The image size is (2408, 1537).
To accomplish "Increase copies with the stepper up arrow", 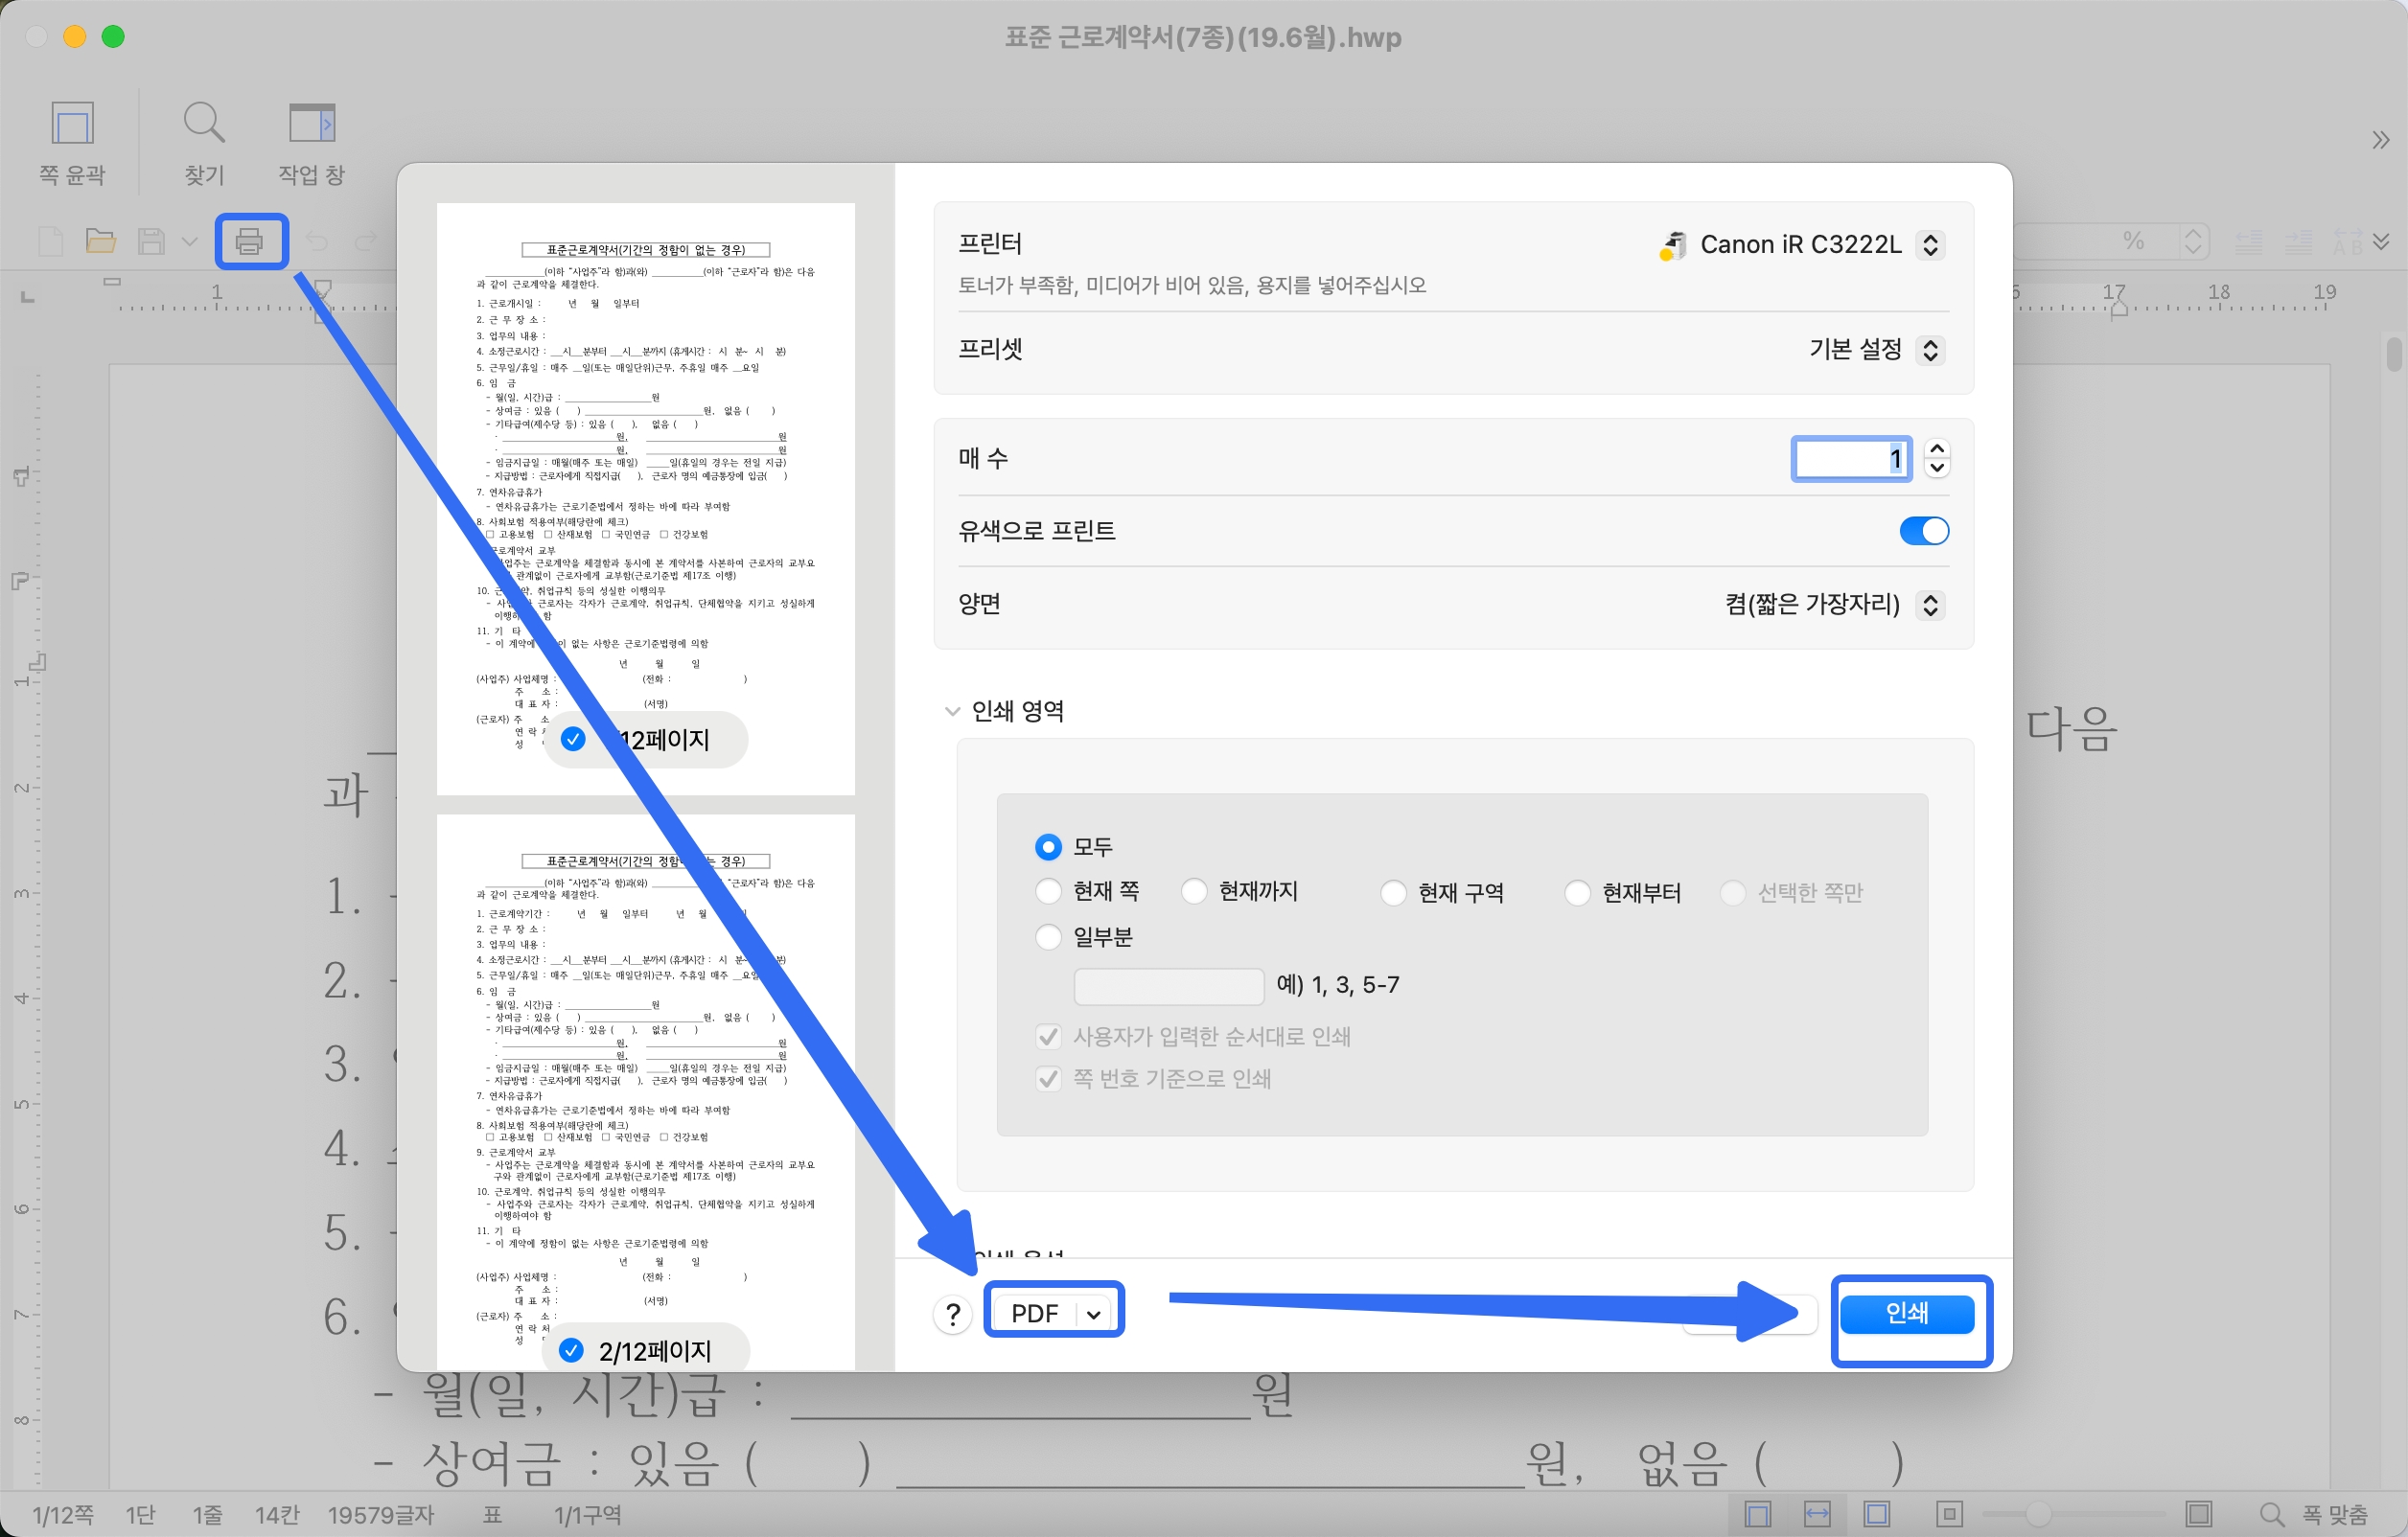I will point(1937,448).
